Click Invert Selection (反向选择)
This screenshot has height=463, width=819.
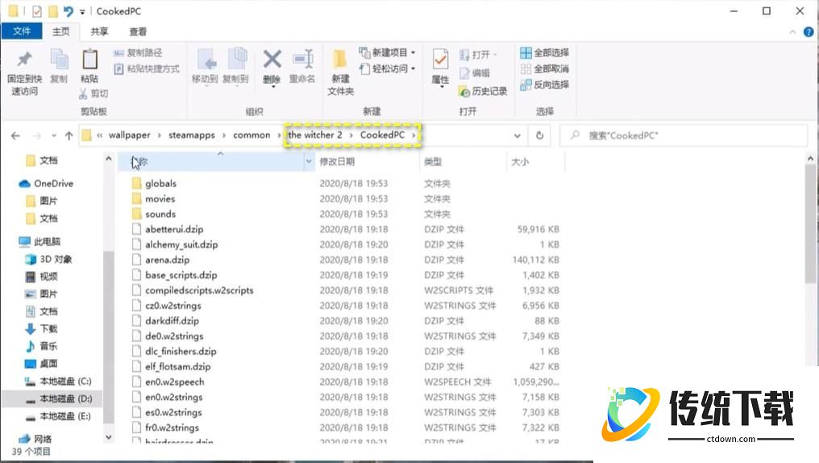[544, 84]
